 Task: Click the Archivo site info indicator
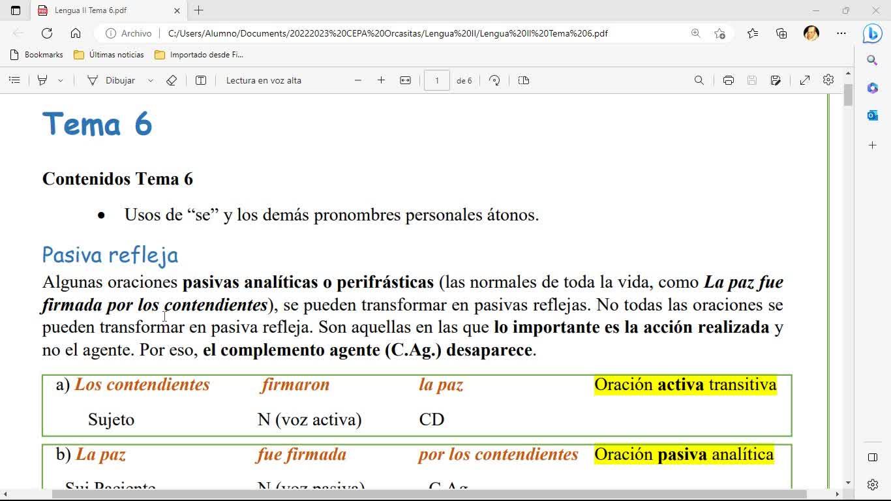click(128, 33)
